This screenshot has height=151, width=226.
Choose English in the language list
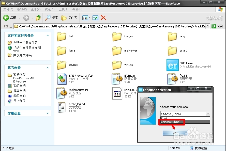pyautogui.click(x=185, y=118)
